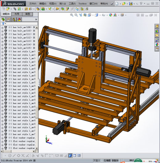Viewport: 160px width, 163px height.
Task: Open the filter dropdown arrow in feature tree
Action: pos(6,24)
